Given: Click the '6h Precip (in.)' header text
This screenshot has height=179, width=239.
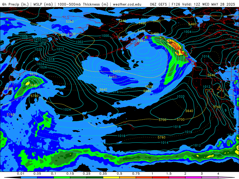Looking at the screenshot, I should 16,4.
